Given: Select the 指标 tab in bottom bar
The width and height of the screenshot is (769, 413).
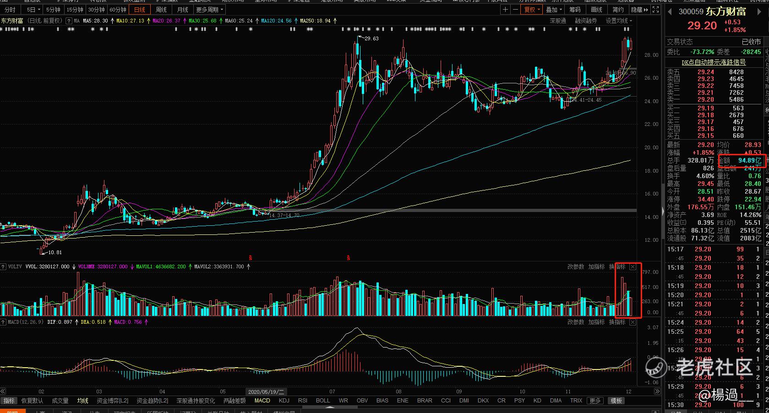Looking at the screenshot, I should coord(9,401).
